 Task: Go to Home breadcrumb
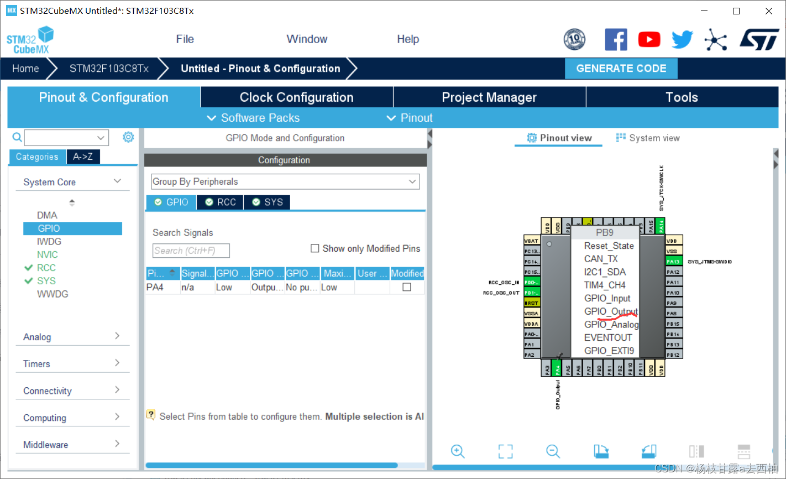pos(25,69)
